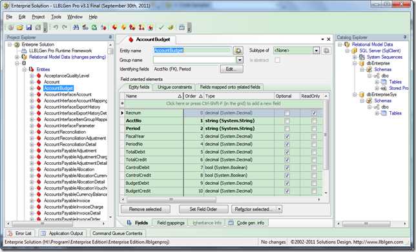This screenshot has width=416, height=252.
Task: Click the red new entity toolbar icon
Action: (114, 27)
